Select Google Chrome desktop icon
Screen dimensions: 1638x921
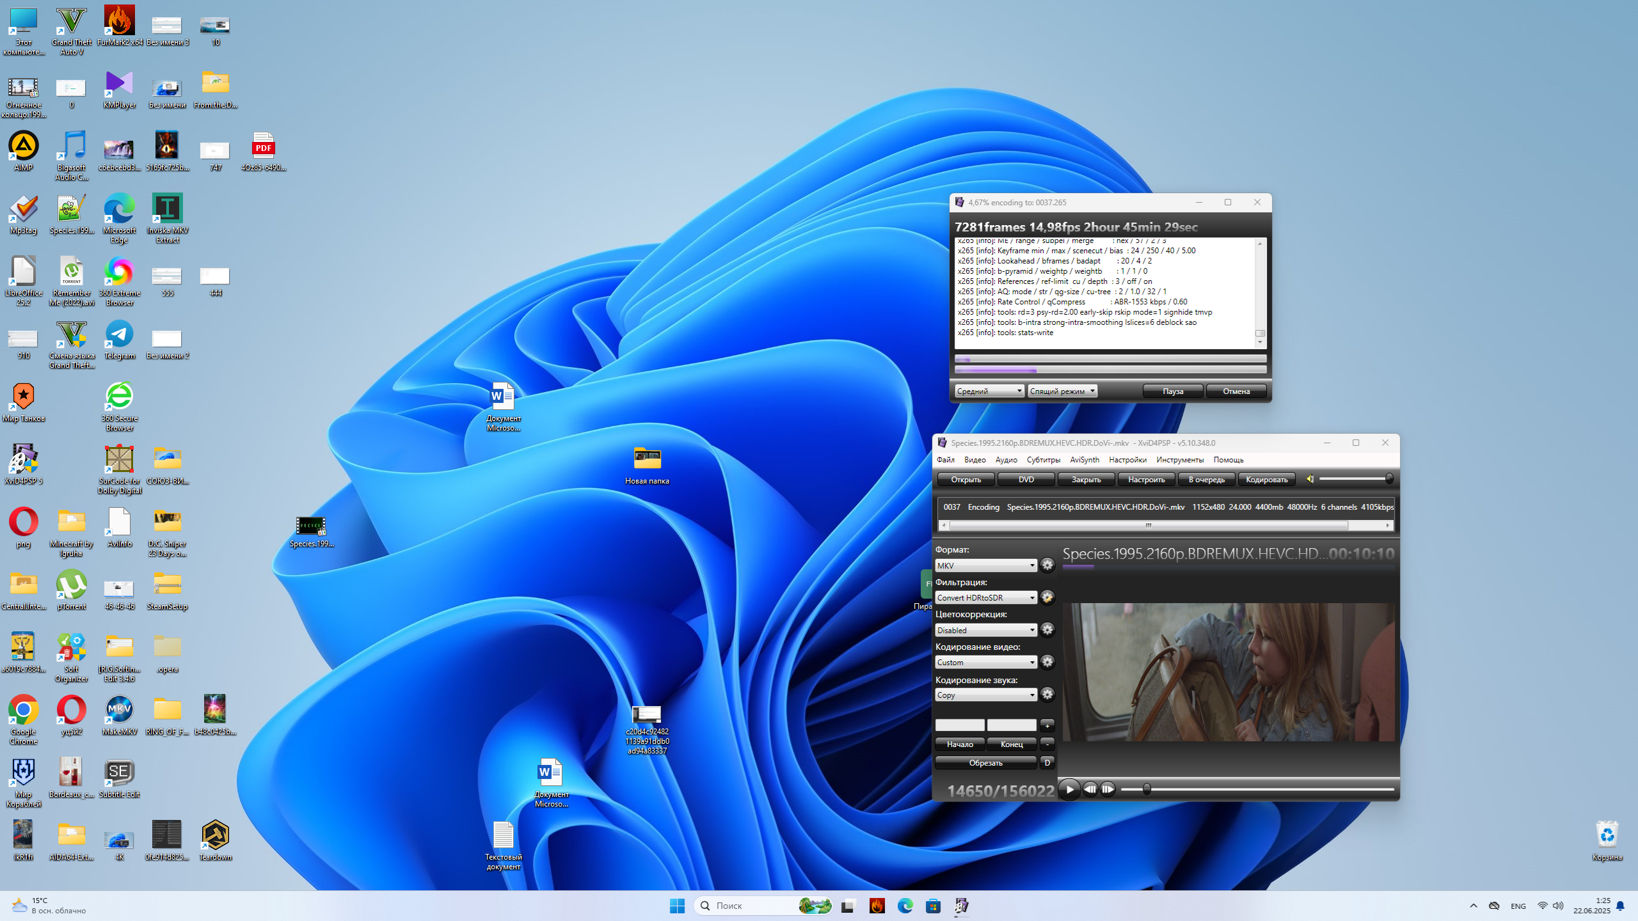click(24, 720)
